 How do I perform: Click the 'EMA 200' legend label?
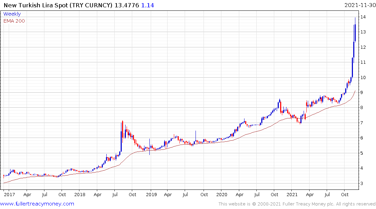click(14, 21)
